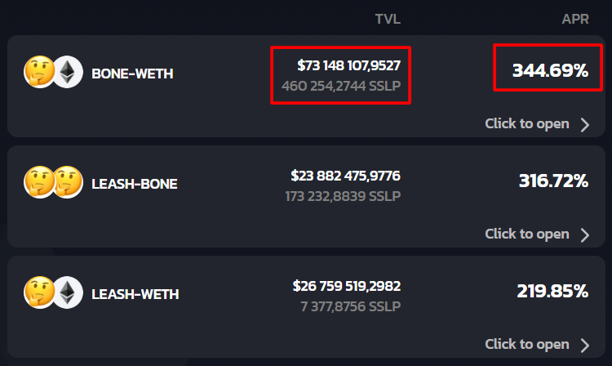Click 'Click to open' in LEASH-WETH row
This screenshot has height=366, width=612.
tap(526, 343)
